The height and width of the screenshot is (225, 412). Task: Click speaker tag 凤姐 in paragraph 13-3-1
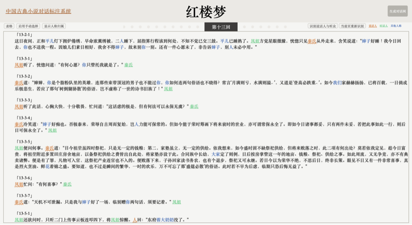click(19, 65)
